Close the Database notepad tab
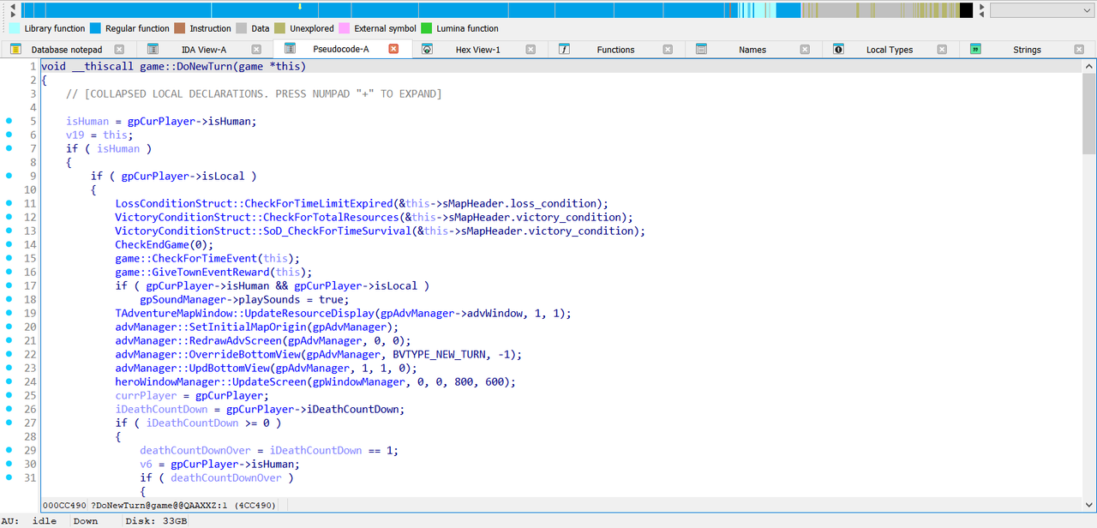The width and height of the screenshot is (1097, 528). (x=119, y=50)
